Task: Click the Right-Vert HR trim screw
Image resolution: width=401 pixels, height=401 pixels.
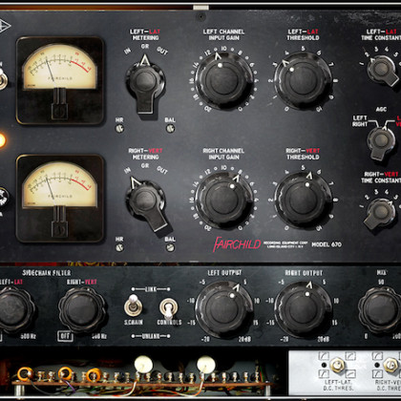Action: pyautogui.click(x=119, y=247)
